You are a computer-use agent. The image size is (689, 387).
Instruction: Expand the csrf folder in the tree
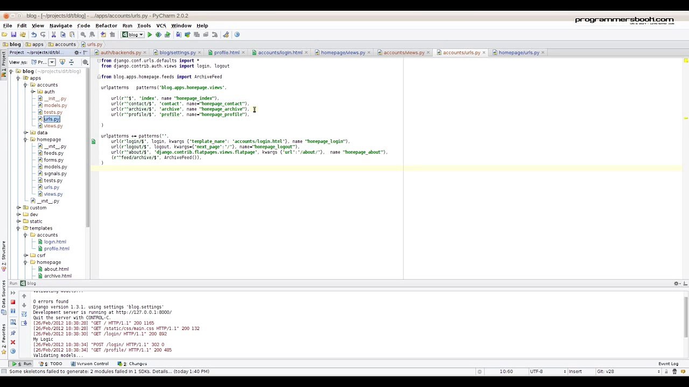pos(25,256)
